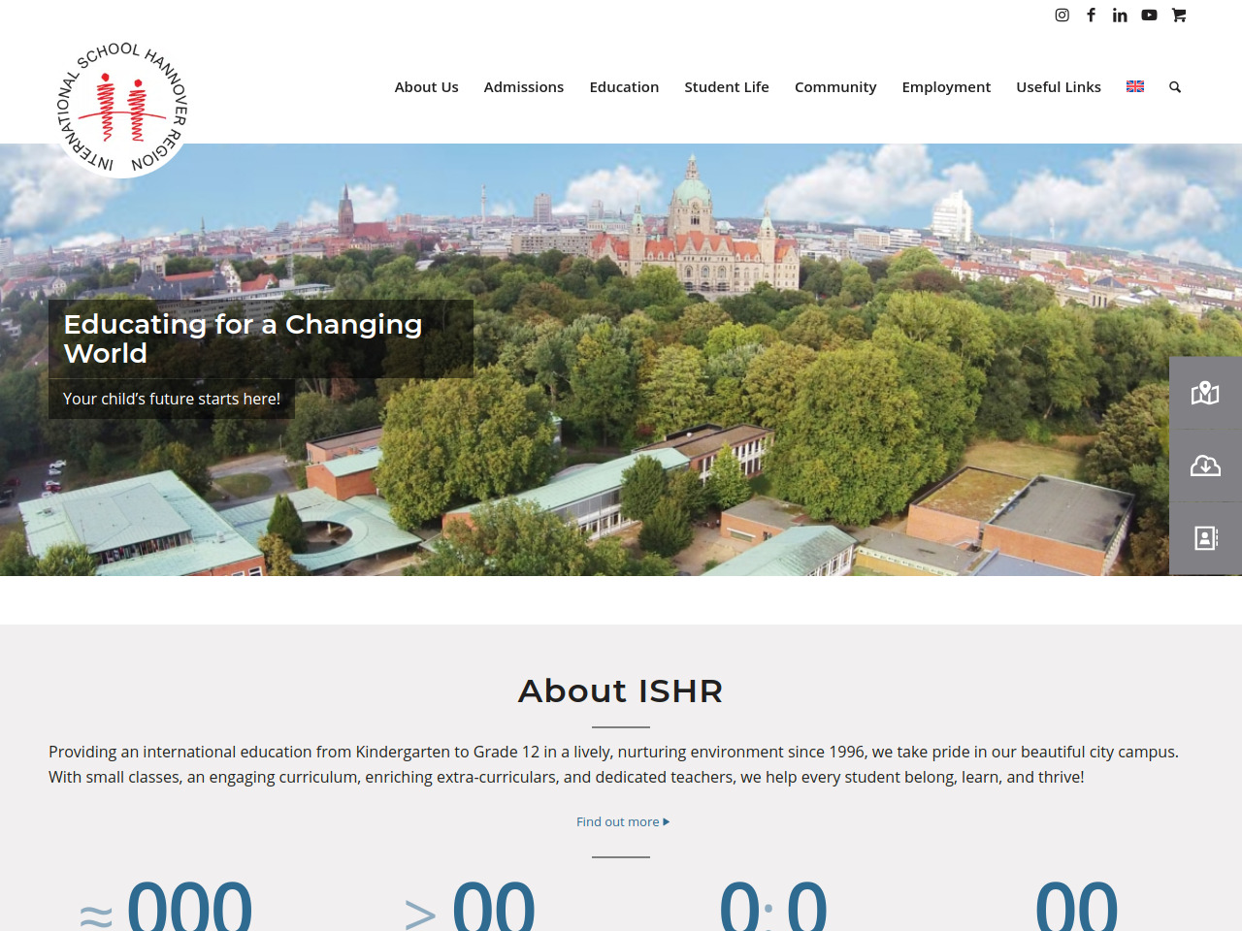Open the Education menu item

624,87
